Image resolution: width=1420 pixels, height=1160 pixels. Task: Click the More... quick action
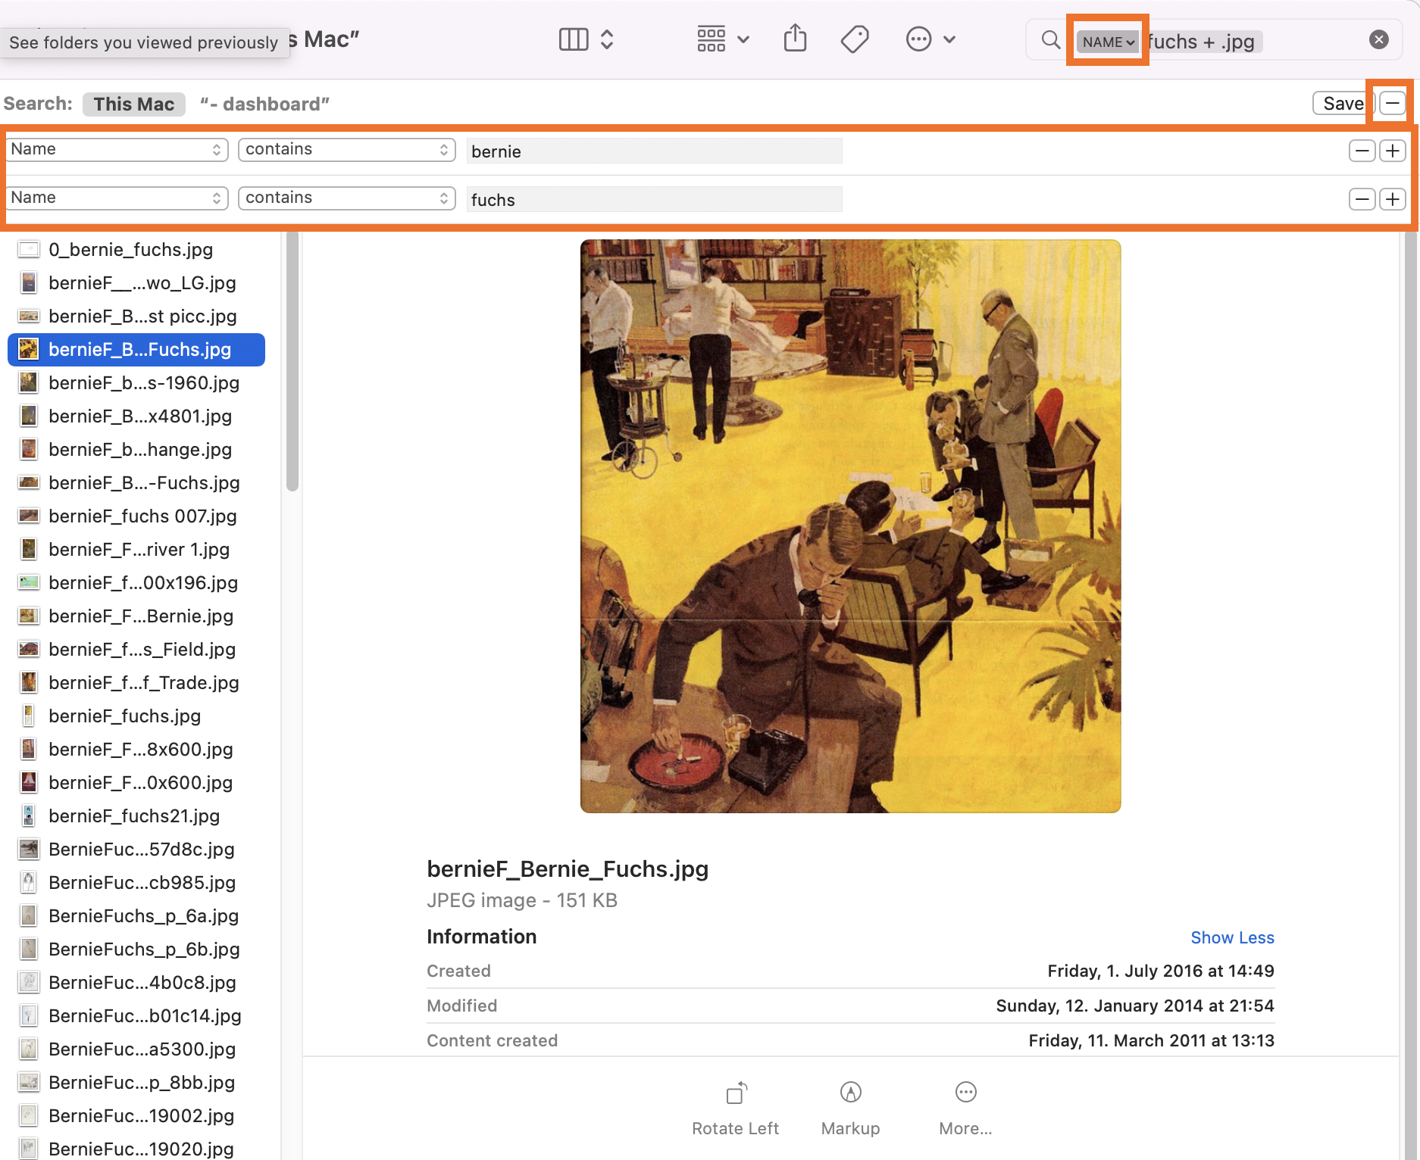965,1109
